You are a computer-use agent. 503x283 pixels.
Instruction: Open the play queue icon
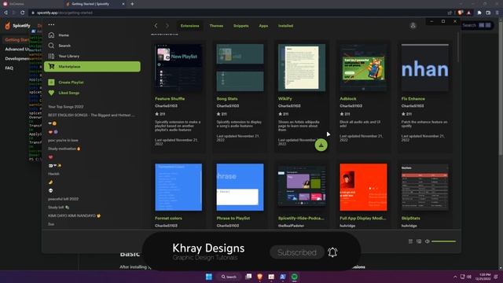pyautogui.click(x=410, y=241)
